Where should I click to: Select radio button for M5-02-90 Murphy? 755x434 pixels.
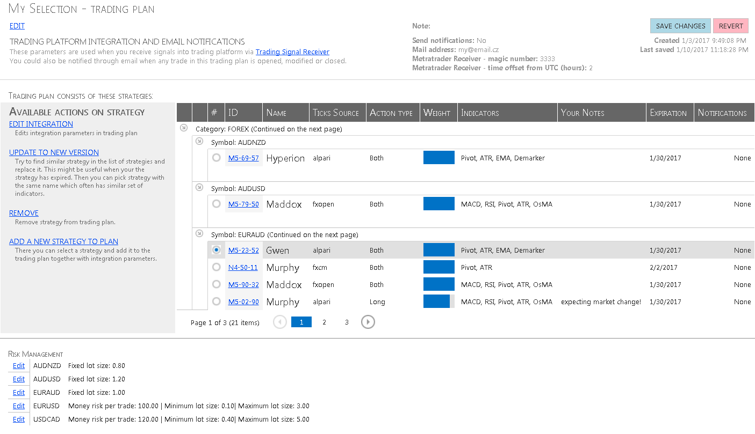pos(216,301)
